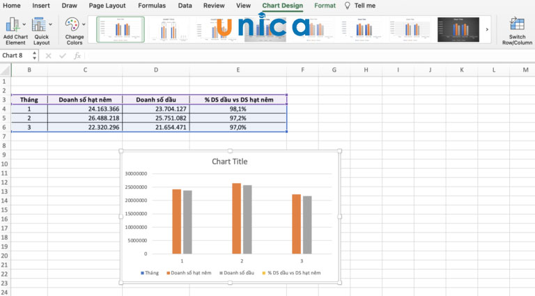Click the Doanh số dầu legend entry
The image size is (535, 296).
point(237,273)
